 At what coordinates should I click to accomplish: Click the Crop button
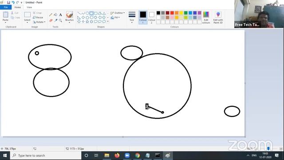pos(37,13)
